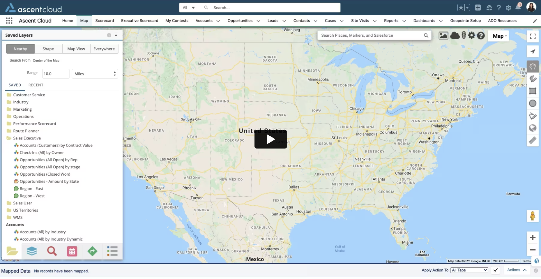
Task: Expand the Leads nav chevron
Action: tap(284, 21)
